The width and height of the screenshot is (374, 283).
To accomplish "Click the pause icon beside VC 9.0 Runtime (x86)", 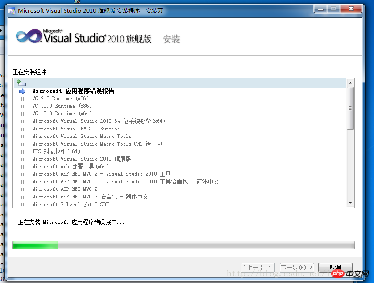I will 23,99.
